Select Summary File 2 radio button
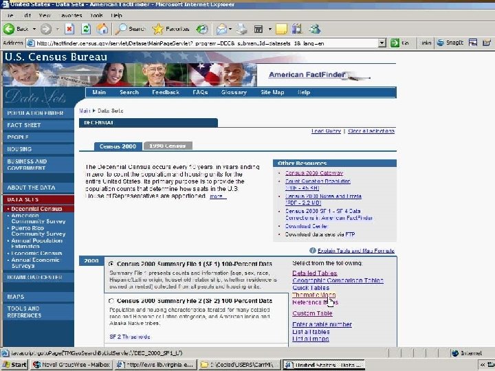 111,301
